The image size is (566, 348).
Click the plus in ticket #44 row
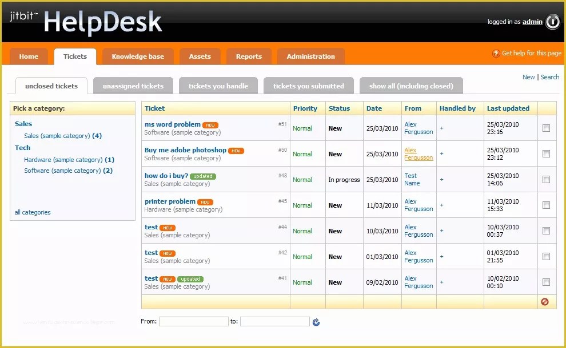point(441,231)
